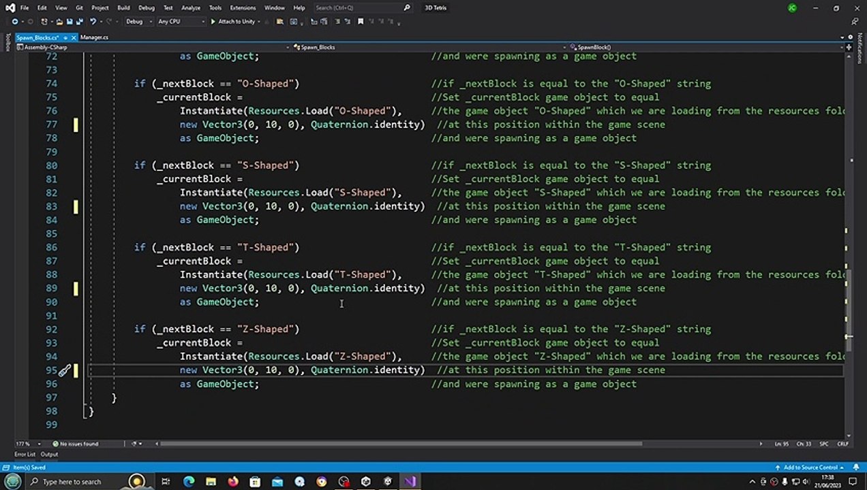Viewport: 867px width, 490px height.
Task: Open the Extensions menu
Action: click(x=242, y=7)
